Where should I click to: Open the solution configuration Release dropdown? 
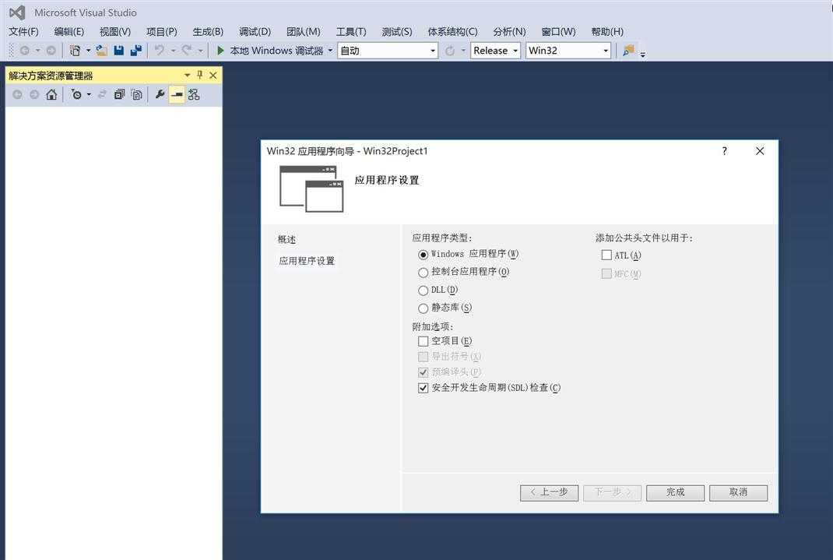pyautogui.click(x=495, y=51)
